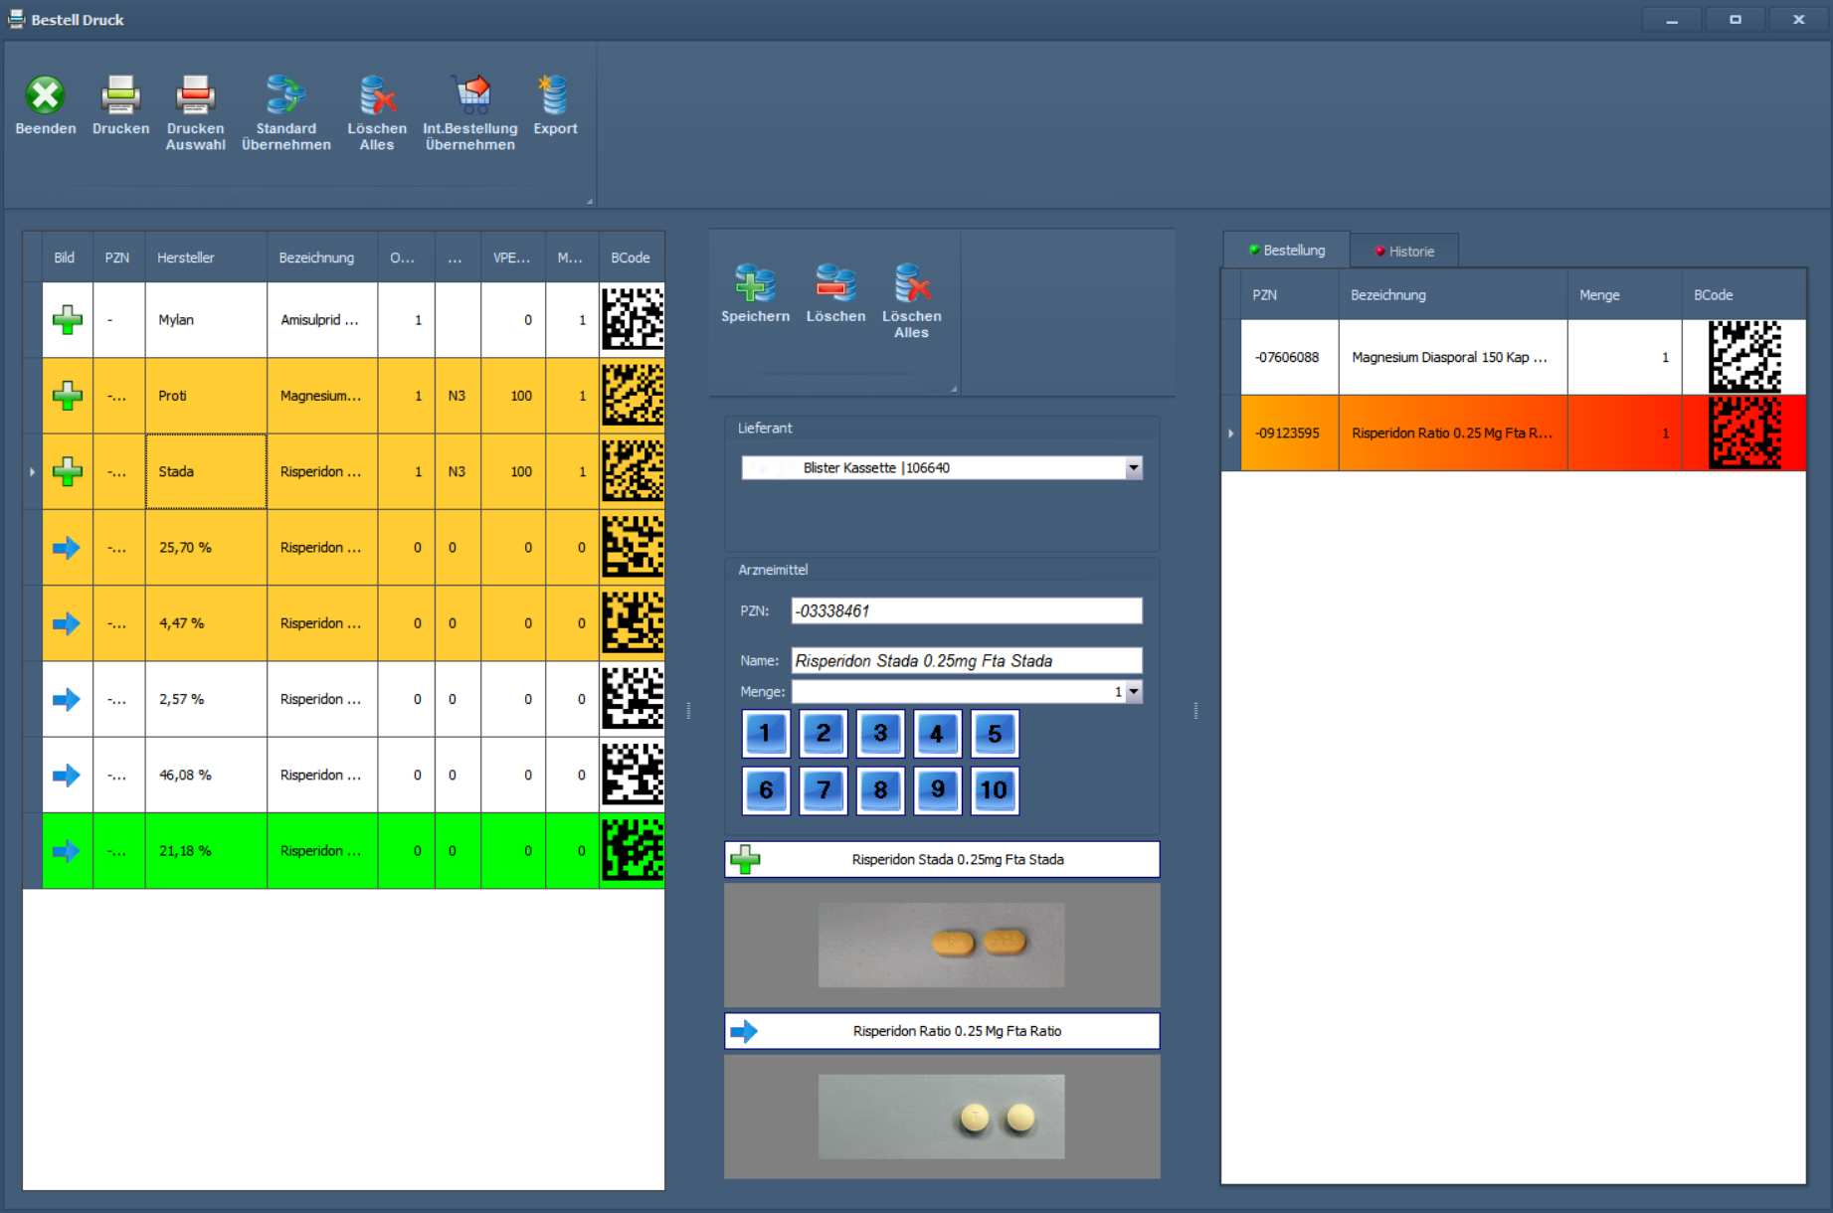Switch to the Historie tab
This screenshot has height=1213, width=1833.
coord(1404,252)
